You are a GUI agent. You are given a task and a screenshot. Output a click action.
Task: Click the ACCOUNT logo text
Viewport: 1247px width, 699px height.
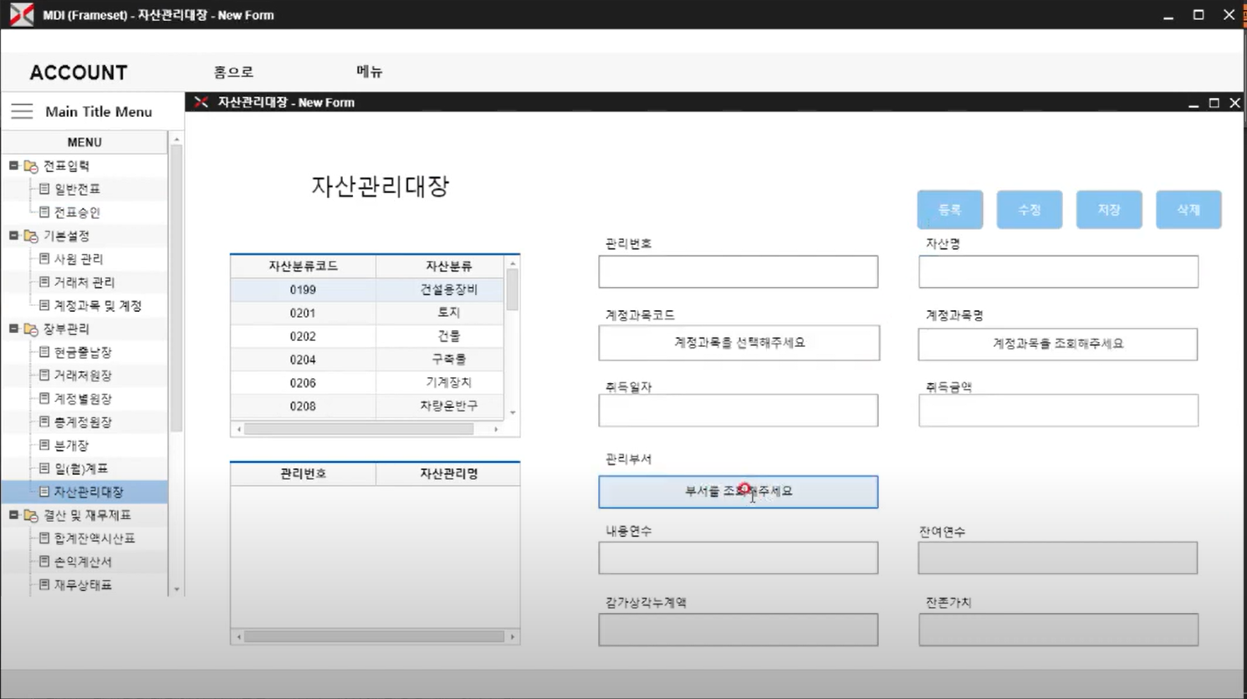coord(79,73)
